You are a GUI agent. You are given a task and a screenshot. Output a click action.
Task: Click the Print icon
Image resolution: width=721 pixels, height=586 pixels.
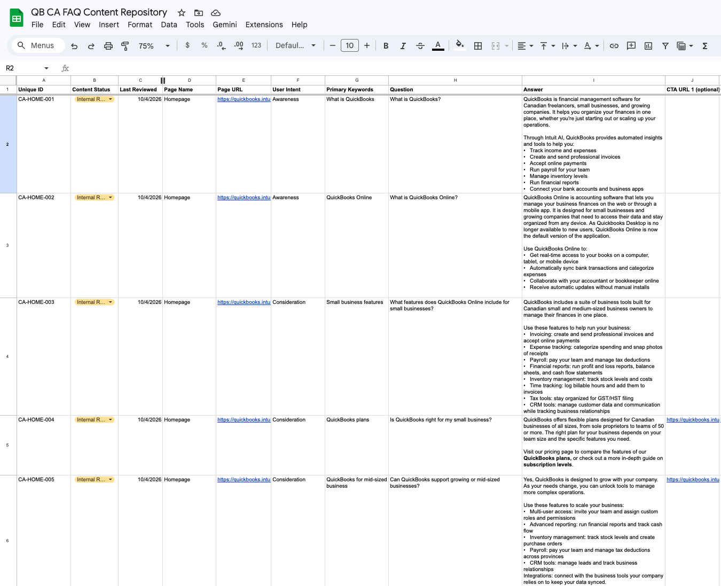[x=108, y=46]
